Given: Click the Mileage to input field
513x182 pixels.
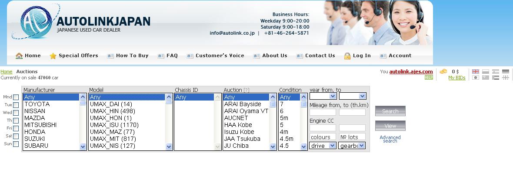Looking at the screenshot, I should pos(352,112).
